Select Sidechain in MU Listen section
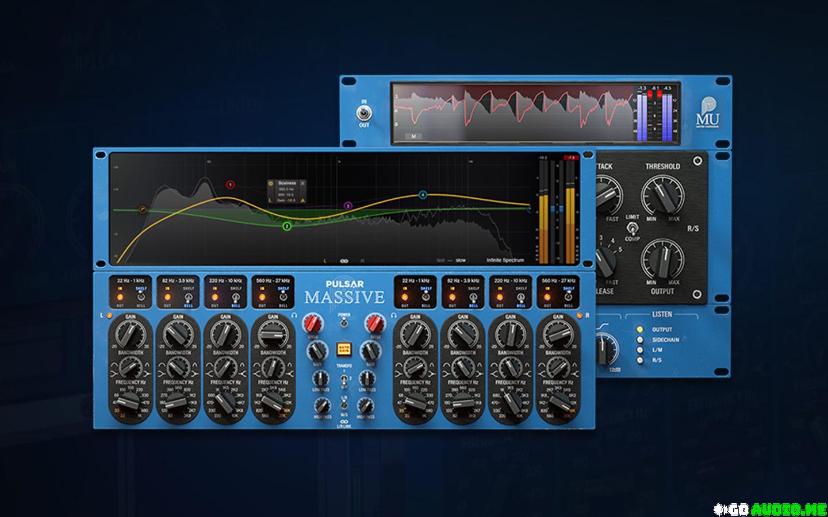Screen dimensions: 828x517 (x=639, y=340)
